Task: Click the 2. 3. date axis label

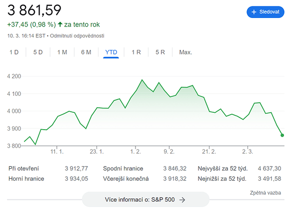Action: [x=247, y=152]
